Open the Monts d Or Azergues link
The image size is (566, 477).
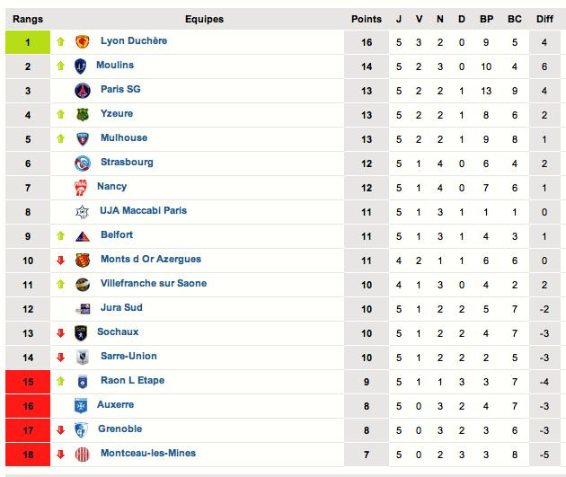coord(151,259)
